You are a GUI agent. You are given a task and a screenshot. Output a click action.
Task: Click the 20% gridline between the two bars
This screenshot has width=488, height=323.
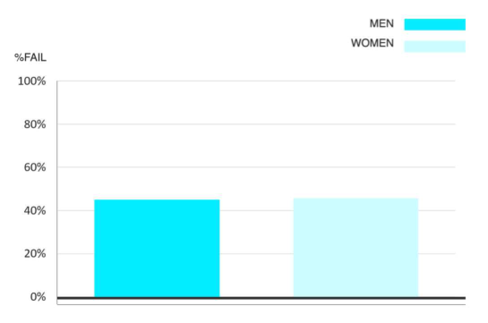click(x=256, y=254)
